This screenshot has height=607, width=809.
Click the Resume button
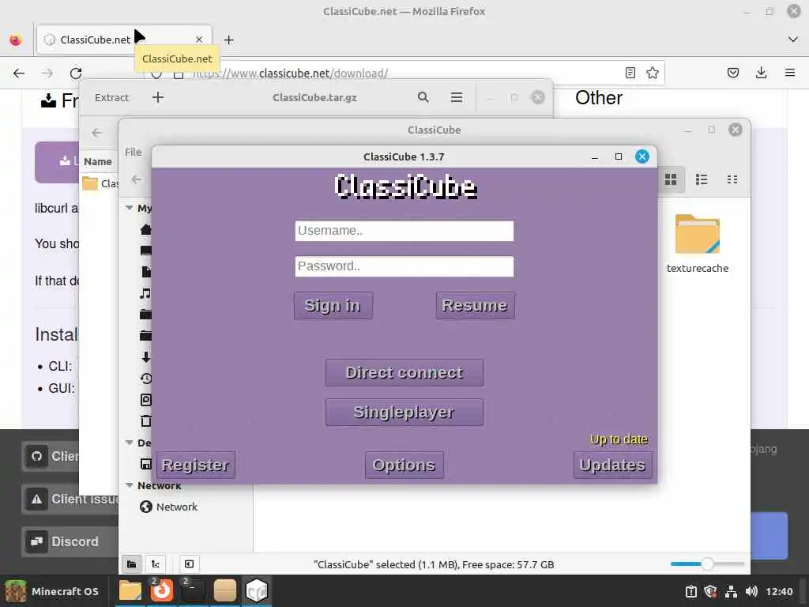pos(475,306)
